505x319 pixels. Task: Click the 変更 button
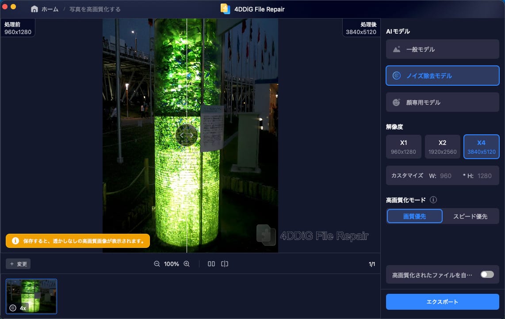click(x=18, y=264)
